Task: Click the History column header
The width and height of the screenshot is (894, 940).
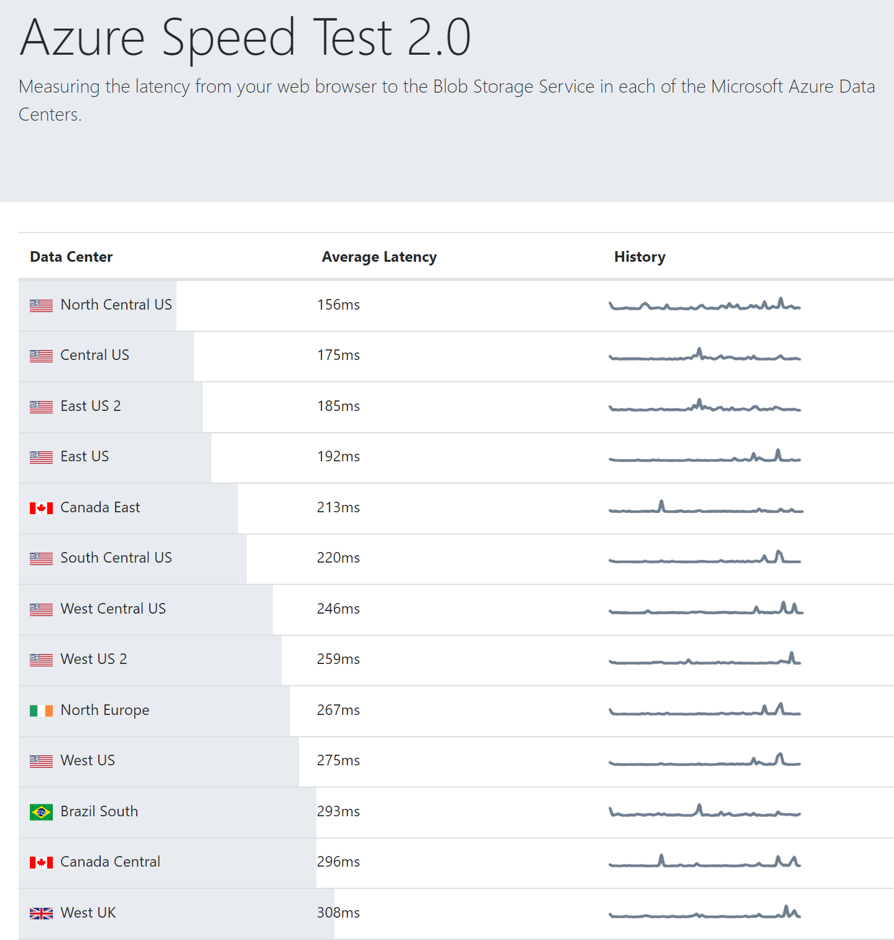Action: pos(639,256)
